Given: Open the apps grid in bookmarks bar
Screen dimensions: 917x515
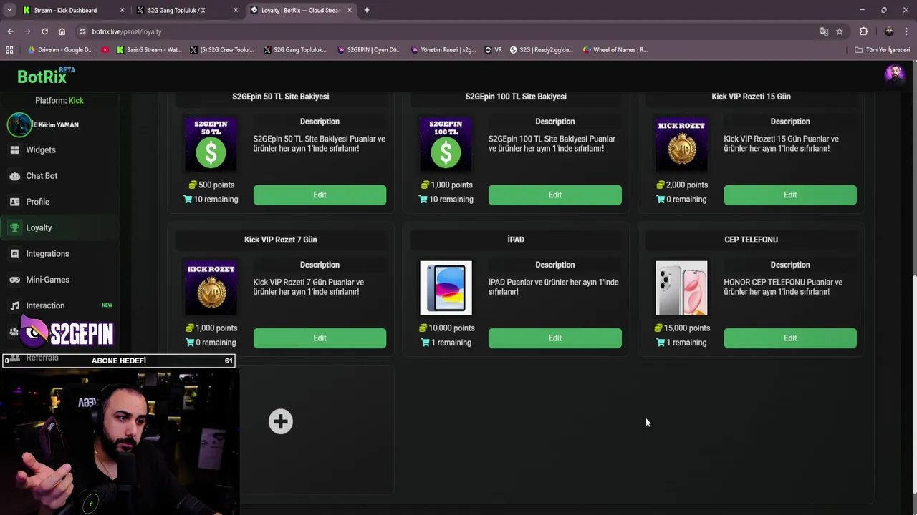Looking at the screenshot, I should click(x=9, y=50).
